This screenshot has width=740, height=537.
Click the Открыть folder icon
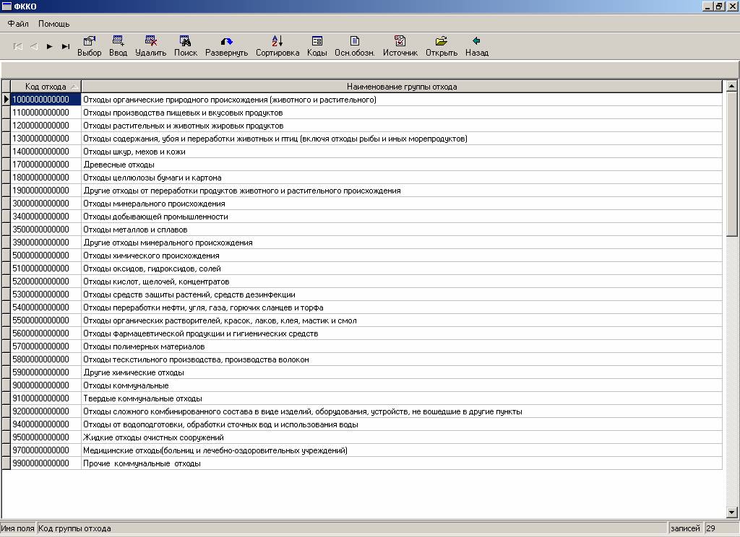(441, 42)
